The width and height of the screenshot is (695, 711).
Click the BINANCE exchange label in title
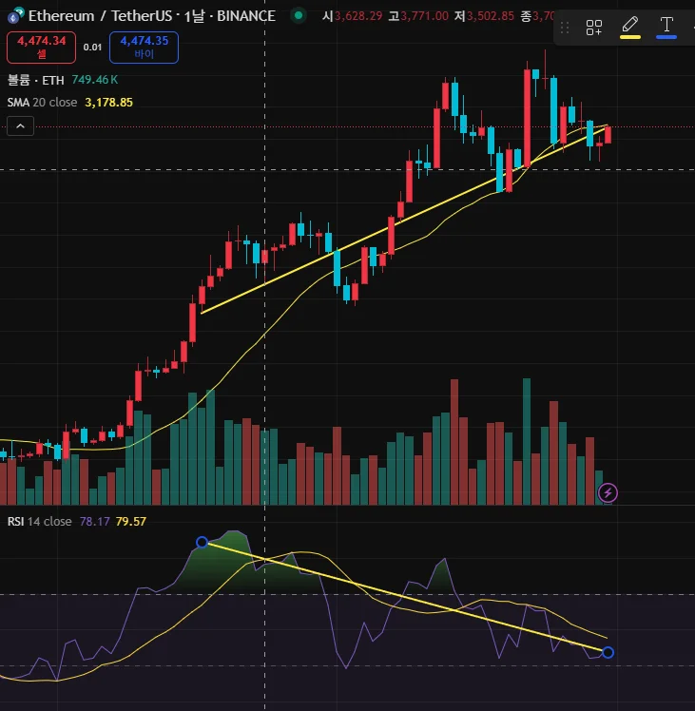tap(246, 16)
